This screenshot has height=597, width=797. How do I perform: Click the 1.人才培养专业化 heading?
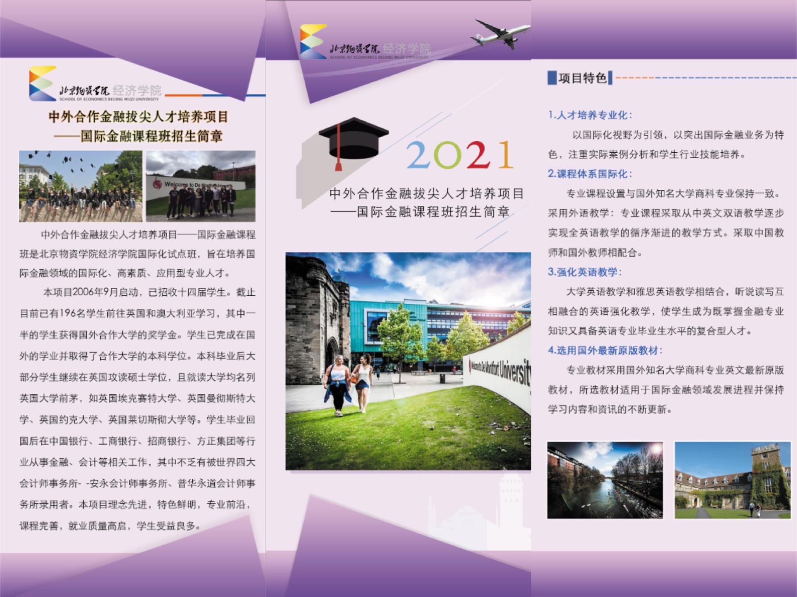coord(590,115)
